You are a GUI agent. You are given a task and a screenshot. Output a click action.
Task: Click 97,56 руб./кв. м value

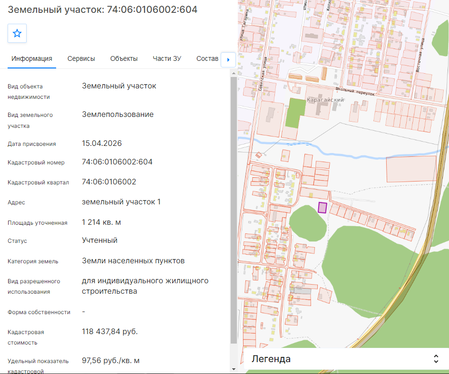[111, 361]
